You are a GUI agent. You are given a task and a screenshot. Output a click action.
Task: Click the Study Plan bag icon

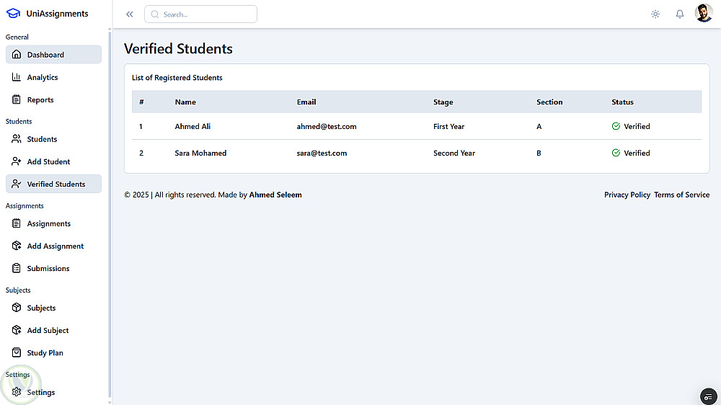point(17,353)
